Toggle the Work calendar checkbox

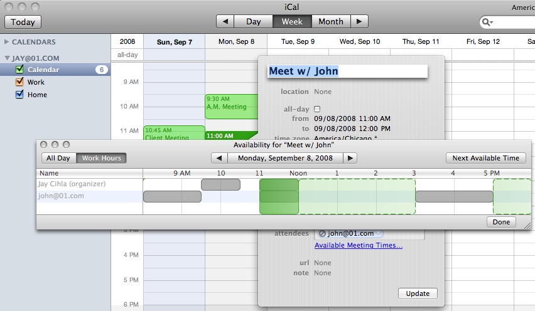tap(19, 82)
